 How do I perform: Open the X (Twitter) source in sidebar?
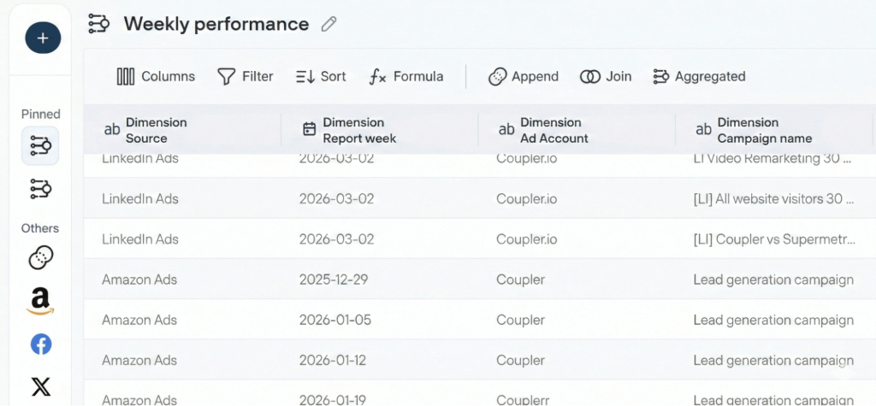pyautogui.click(x=41, y=385)
